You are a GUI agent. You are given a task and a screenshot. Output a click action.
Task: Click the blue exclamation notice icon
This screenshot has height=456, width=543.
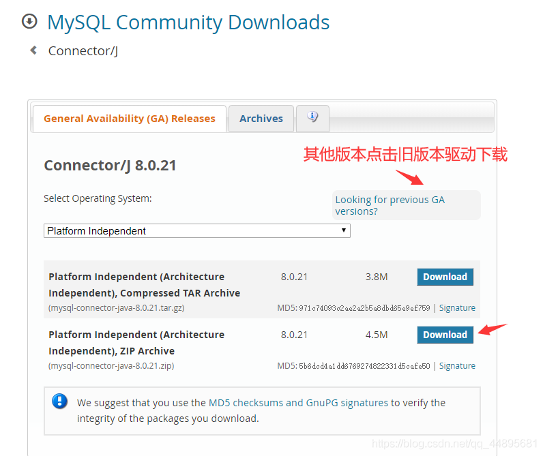[x=60, y=401]
